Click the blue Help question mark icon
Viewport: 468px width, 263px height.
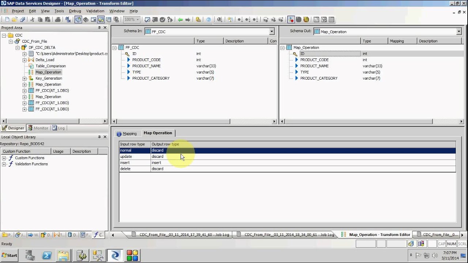point(209,20)
